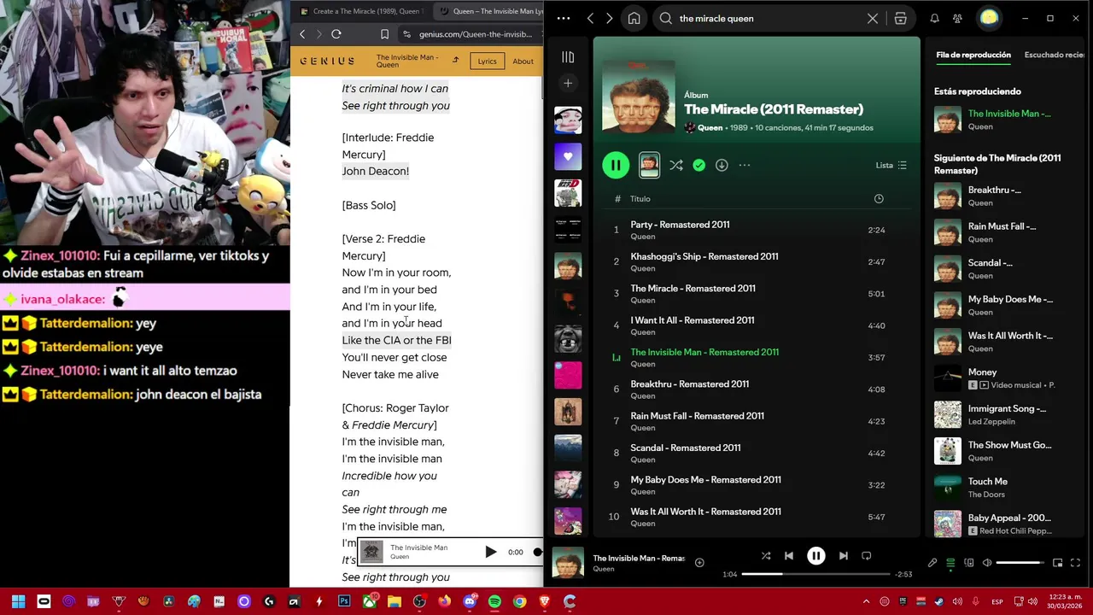Open Genius logo link
Image resolution: width=1093 pixels, height=615 pixels.
327,61
